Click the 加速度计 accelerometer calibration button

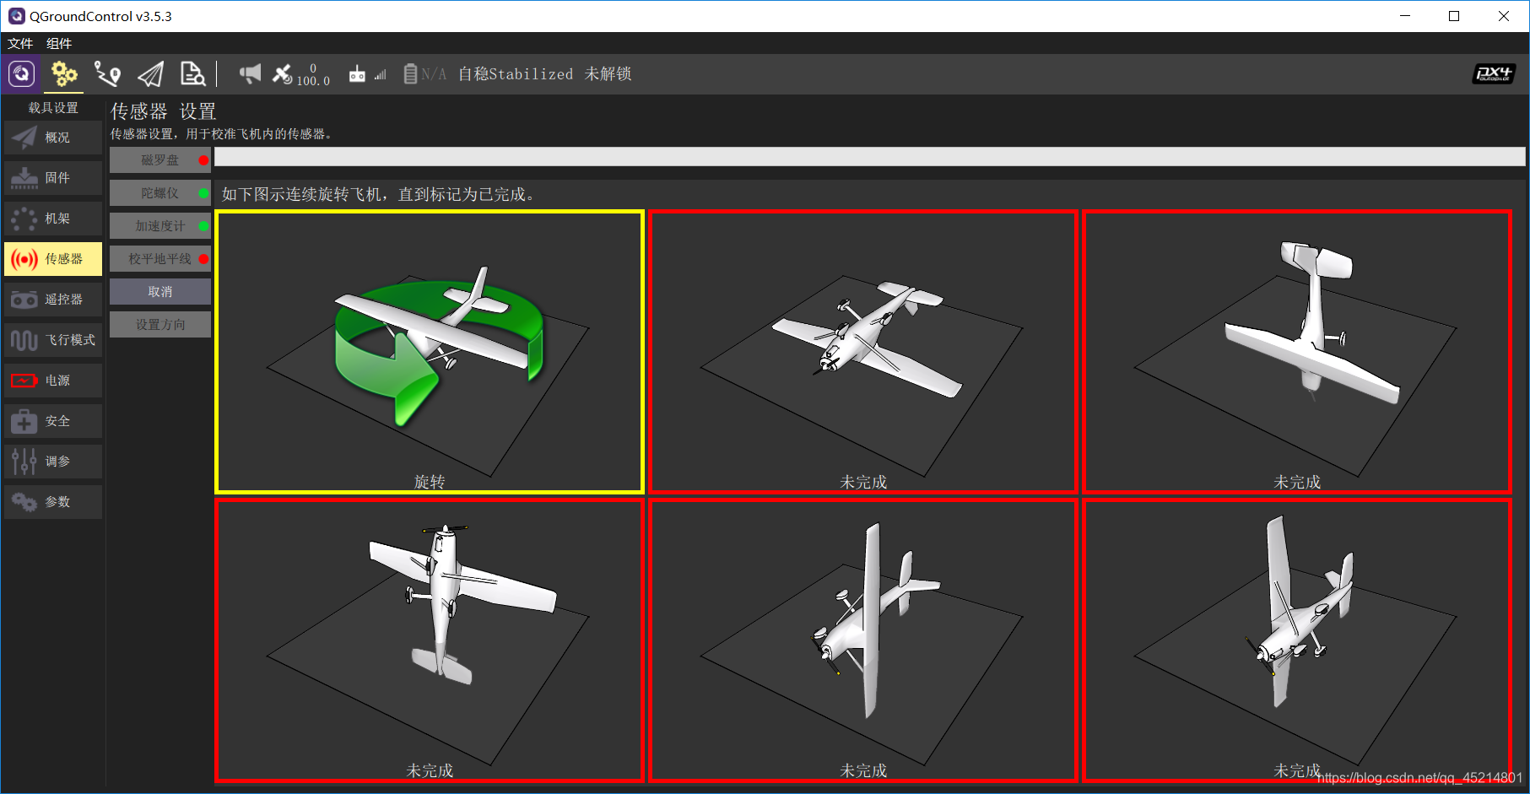(x=160, y=226)
